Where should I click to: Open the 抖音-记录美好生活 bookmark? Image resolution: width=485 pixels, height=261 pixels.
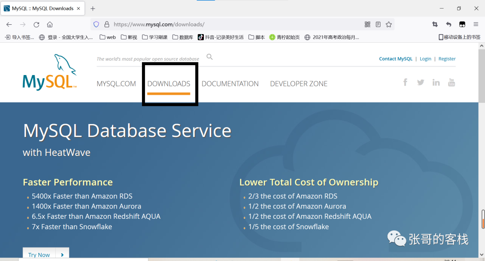click(220, 37)
